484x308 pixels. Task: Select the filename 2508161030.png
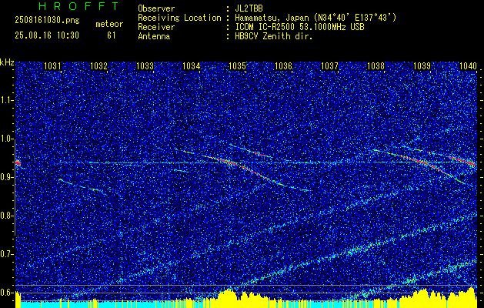(47, 20)
